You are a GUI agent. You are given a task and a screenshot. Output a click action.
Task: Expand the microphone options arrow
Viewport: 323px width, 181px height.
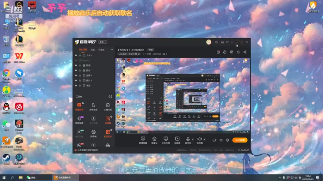pyautogui.click(x=193, y=140)
